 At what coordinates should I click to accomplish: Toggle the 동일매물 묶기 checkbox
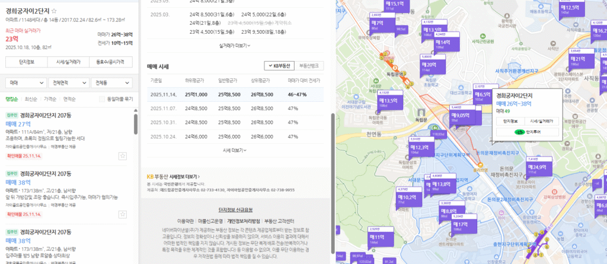[x=102, y=99]
